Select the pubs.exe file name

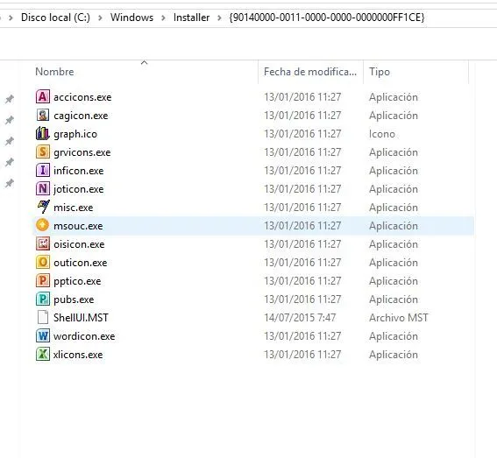coord(74,299)
